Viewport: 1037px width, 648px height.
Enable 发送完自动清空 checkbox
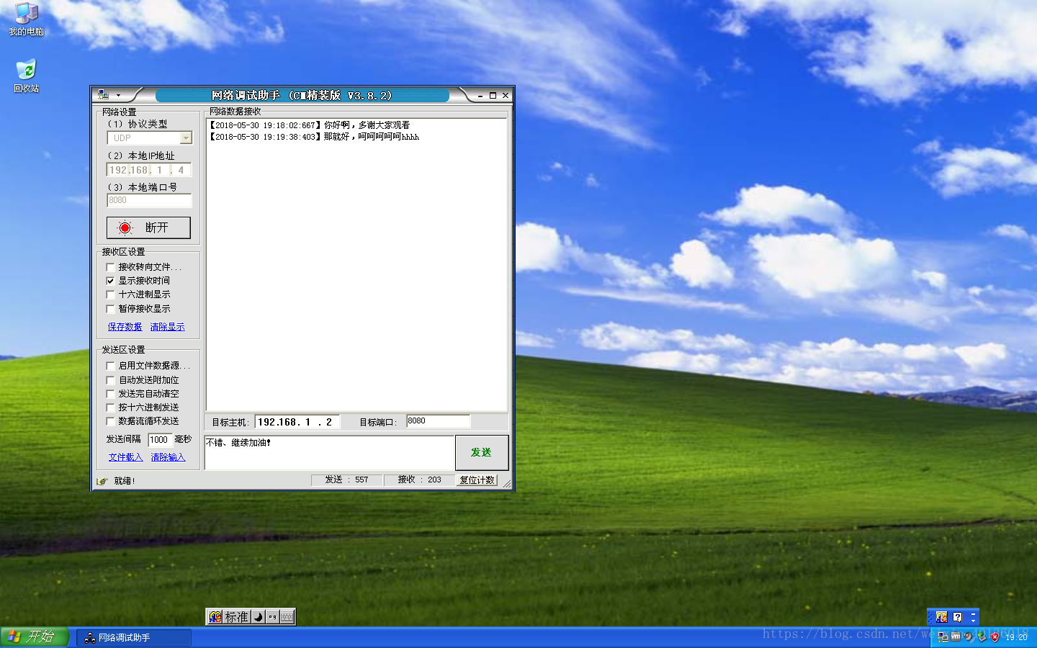click(x=110, y=394)
